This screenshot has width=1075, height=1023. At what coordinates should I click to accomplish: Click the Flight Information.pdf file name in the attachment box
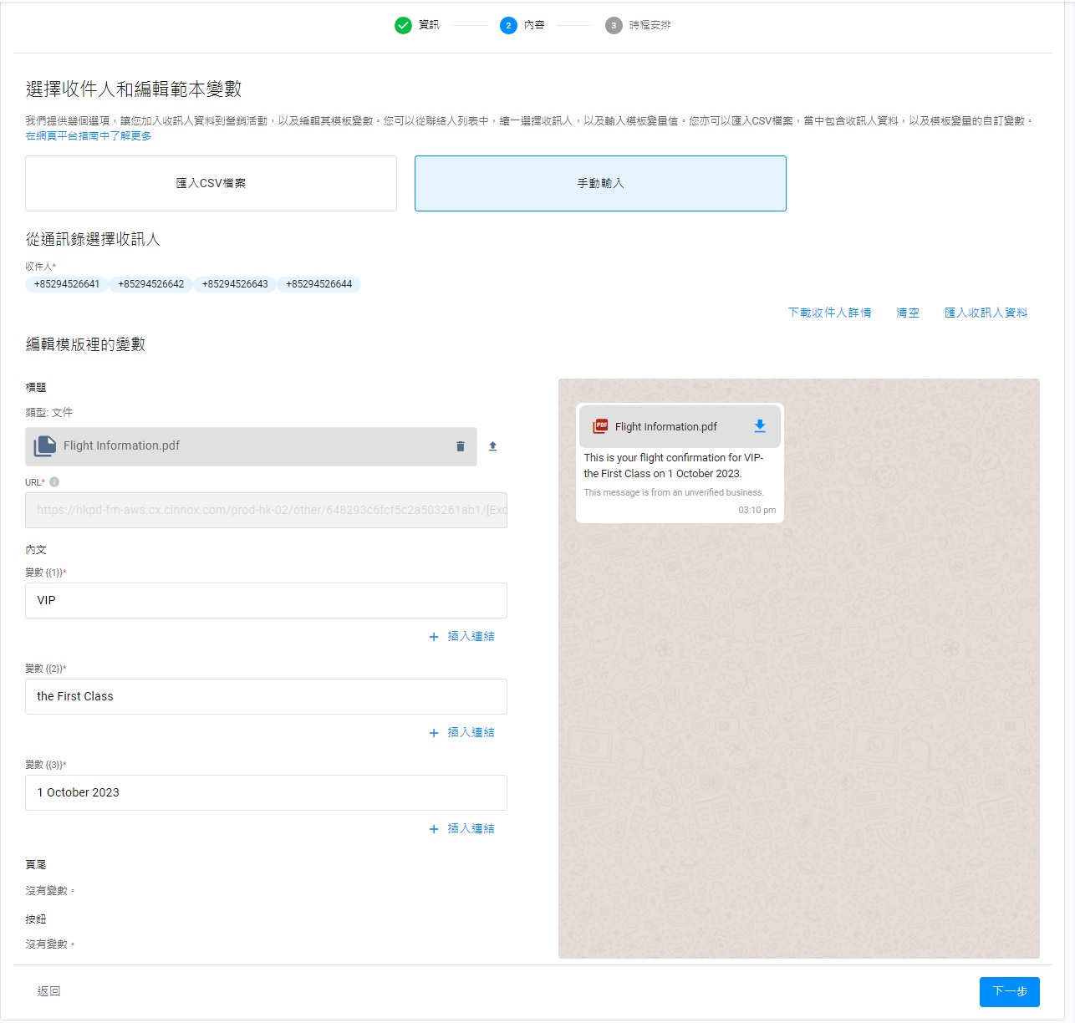click(x=122, y=445)
